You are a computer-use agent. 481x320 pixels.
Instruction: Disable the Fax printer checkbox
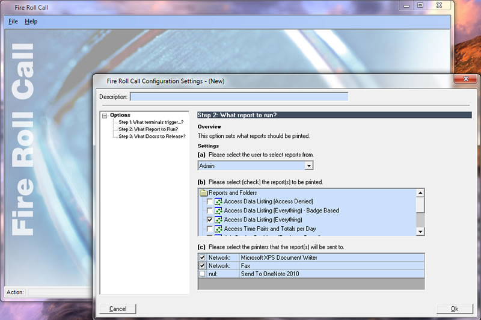coord(202,265)
